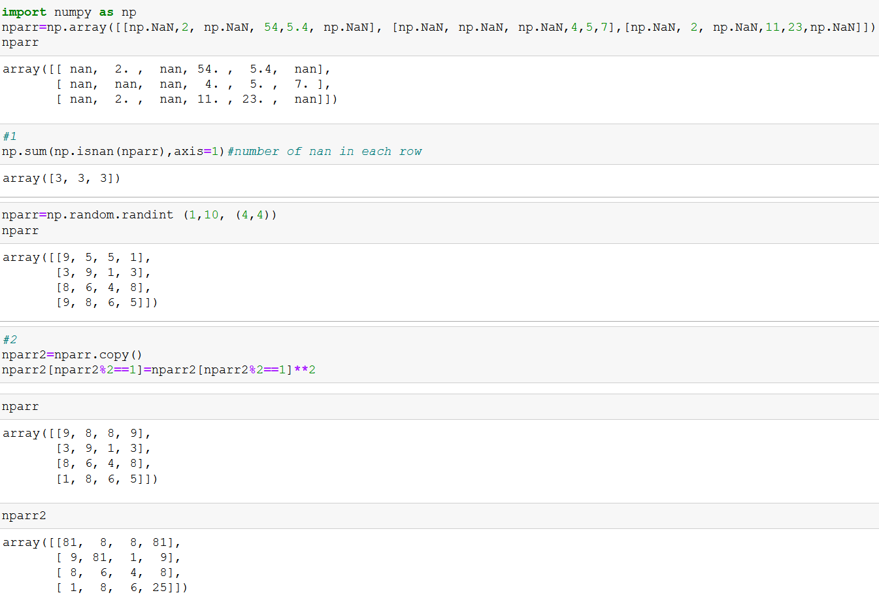Click the 'import' keyword in the first cell
This screenshot has height=612, width=879.
(x=24, y=12)
